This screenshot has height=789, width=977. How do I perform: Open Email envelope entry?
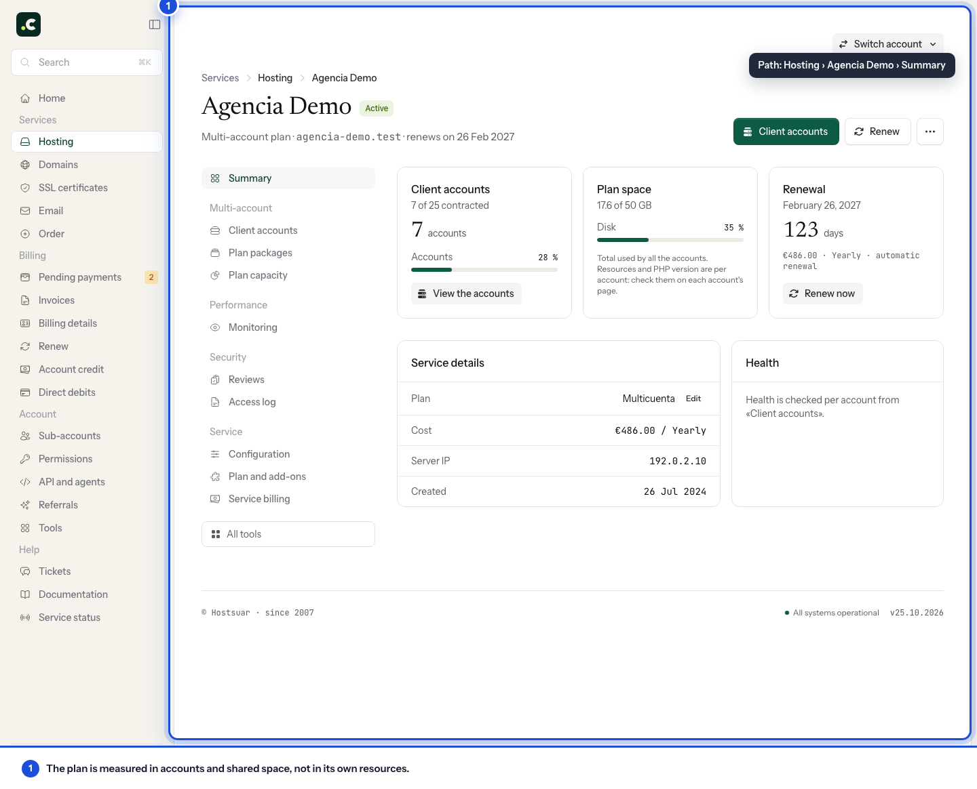(87, 211)
